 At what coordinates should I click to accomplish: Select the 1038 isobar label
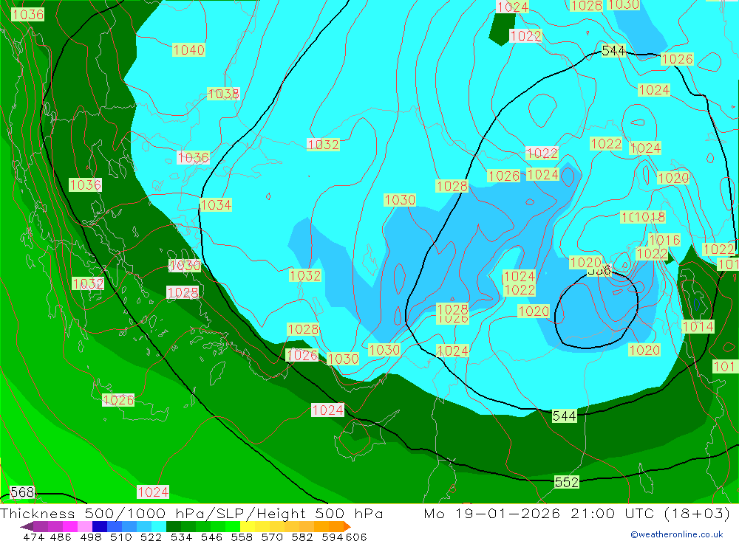(223, 94)
